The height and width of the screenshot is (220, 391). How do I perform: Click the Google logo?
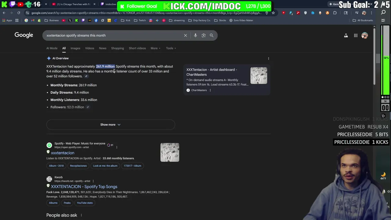24,35
